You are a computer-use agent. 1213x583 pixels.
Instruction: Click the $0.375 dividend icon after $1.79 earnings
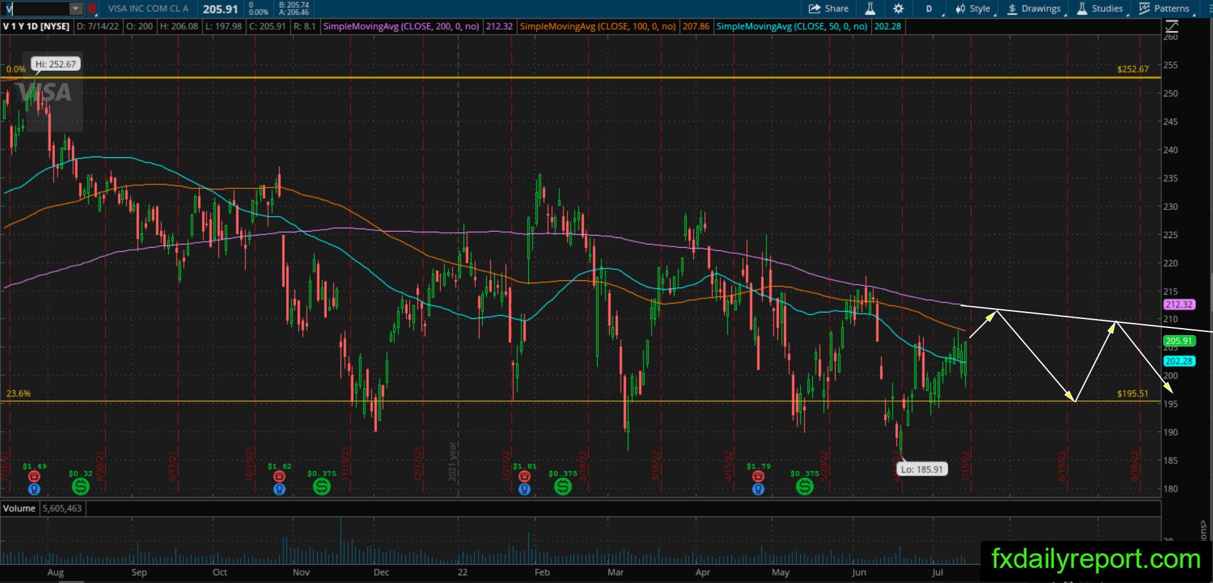point(805,486)
